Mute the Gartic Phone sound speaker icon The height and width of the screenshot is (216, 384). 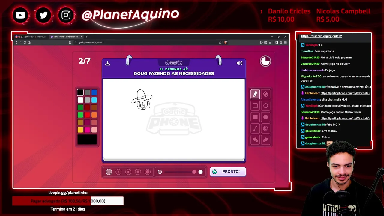pyautogui.click(x=239, y=63)
